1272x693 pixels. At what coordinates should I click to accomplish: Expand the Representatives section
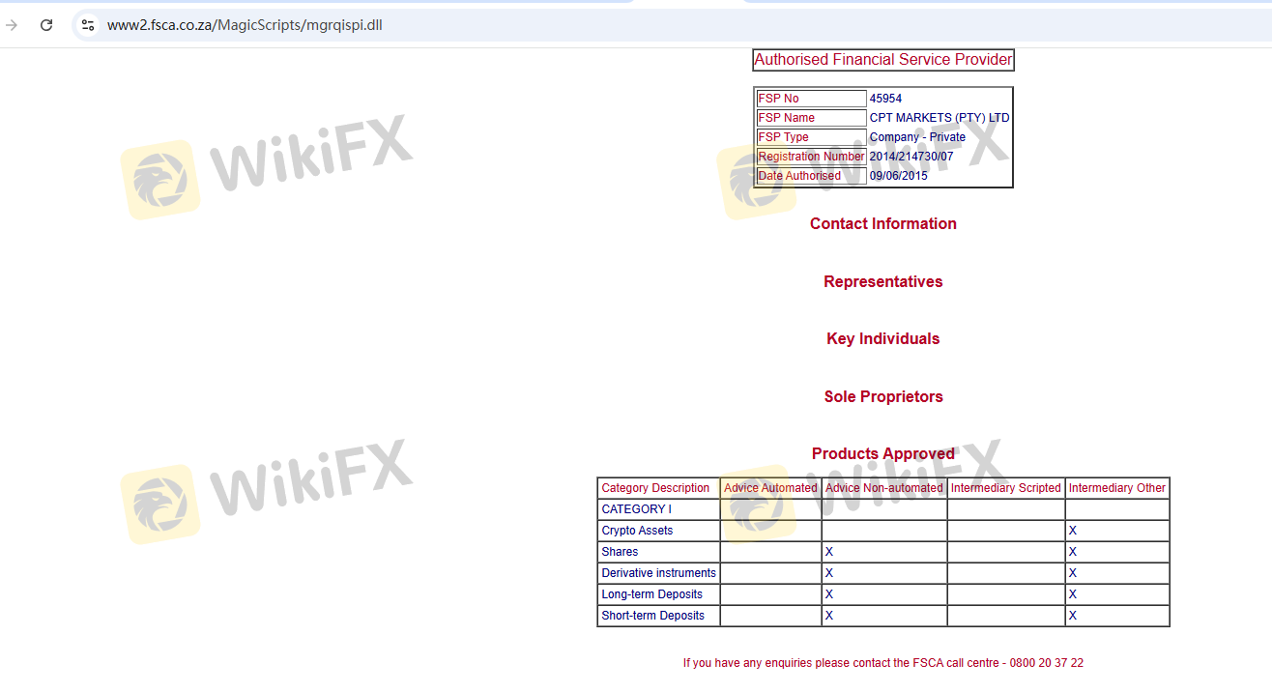(x=883, y=281)
